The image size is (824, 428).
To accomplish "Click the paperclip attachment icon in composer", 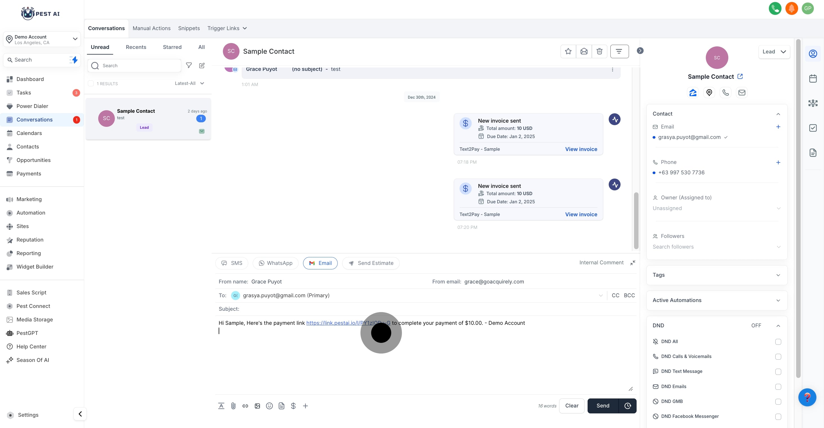I will pyautogui.click(x=233, y=406).
